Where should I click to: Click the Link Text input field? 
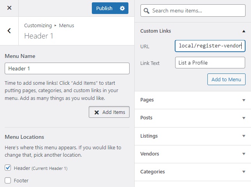click(210, 63)
